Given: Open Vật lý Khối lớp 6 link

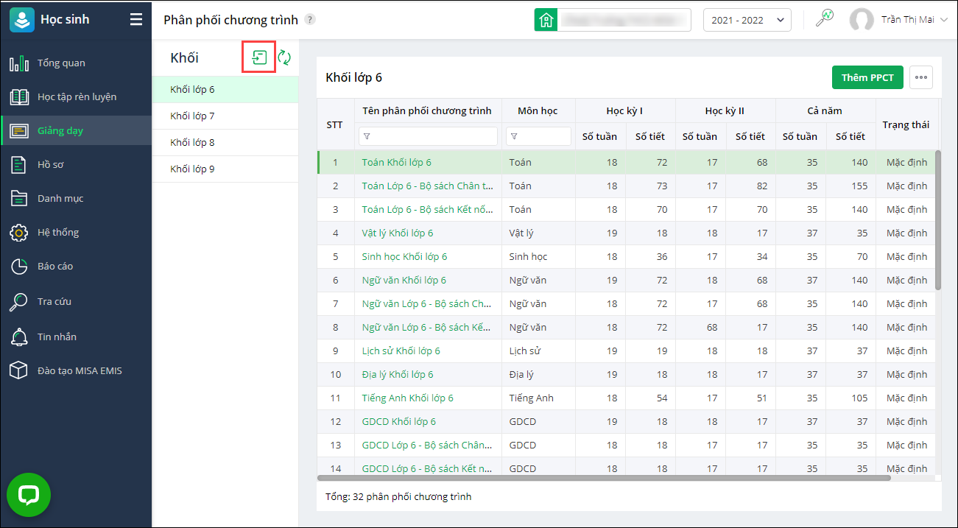Looking at the screenshot, I should 398,233.
